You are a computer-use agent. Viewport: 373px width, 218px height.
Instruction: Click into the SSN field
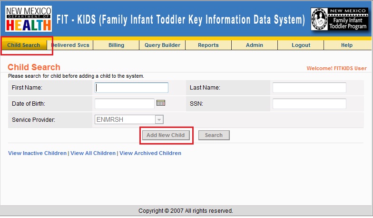[x=309, y=104]
